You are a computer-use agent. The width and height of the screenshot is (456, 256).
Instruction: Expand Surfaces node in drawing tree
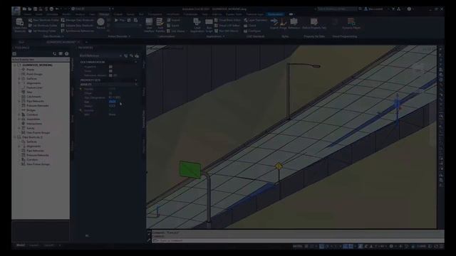point(19,79)
